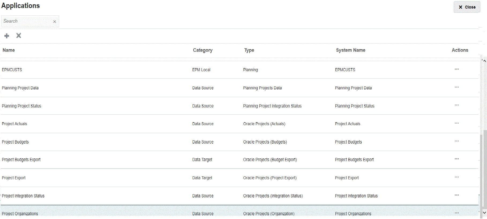Viewport: 487px width, 219px height.
Task: Click the plus icon to add application
Action: tap(7, 36)
